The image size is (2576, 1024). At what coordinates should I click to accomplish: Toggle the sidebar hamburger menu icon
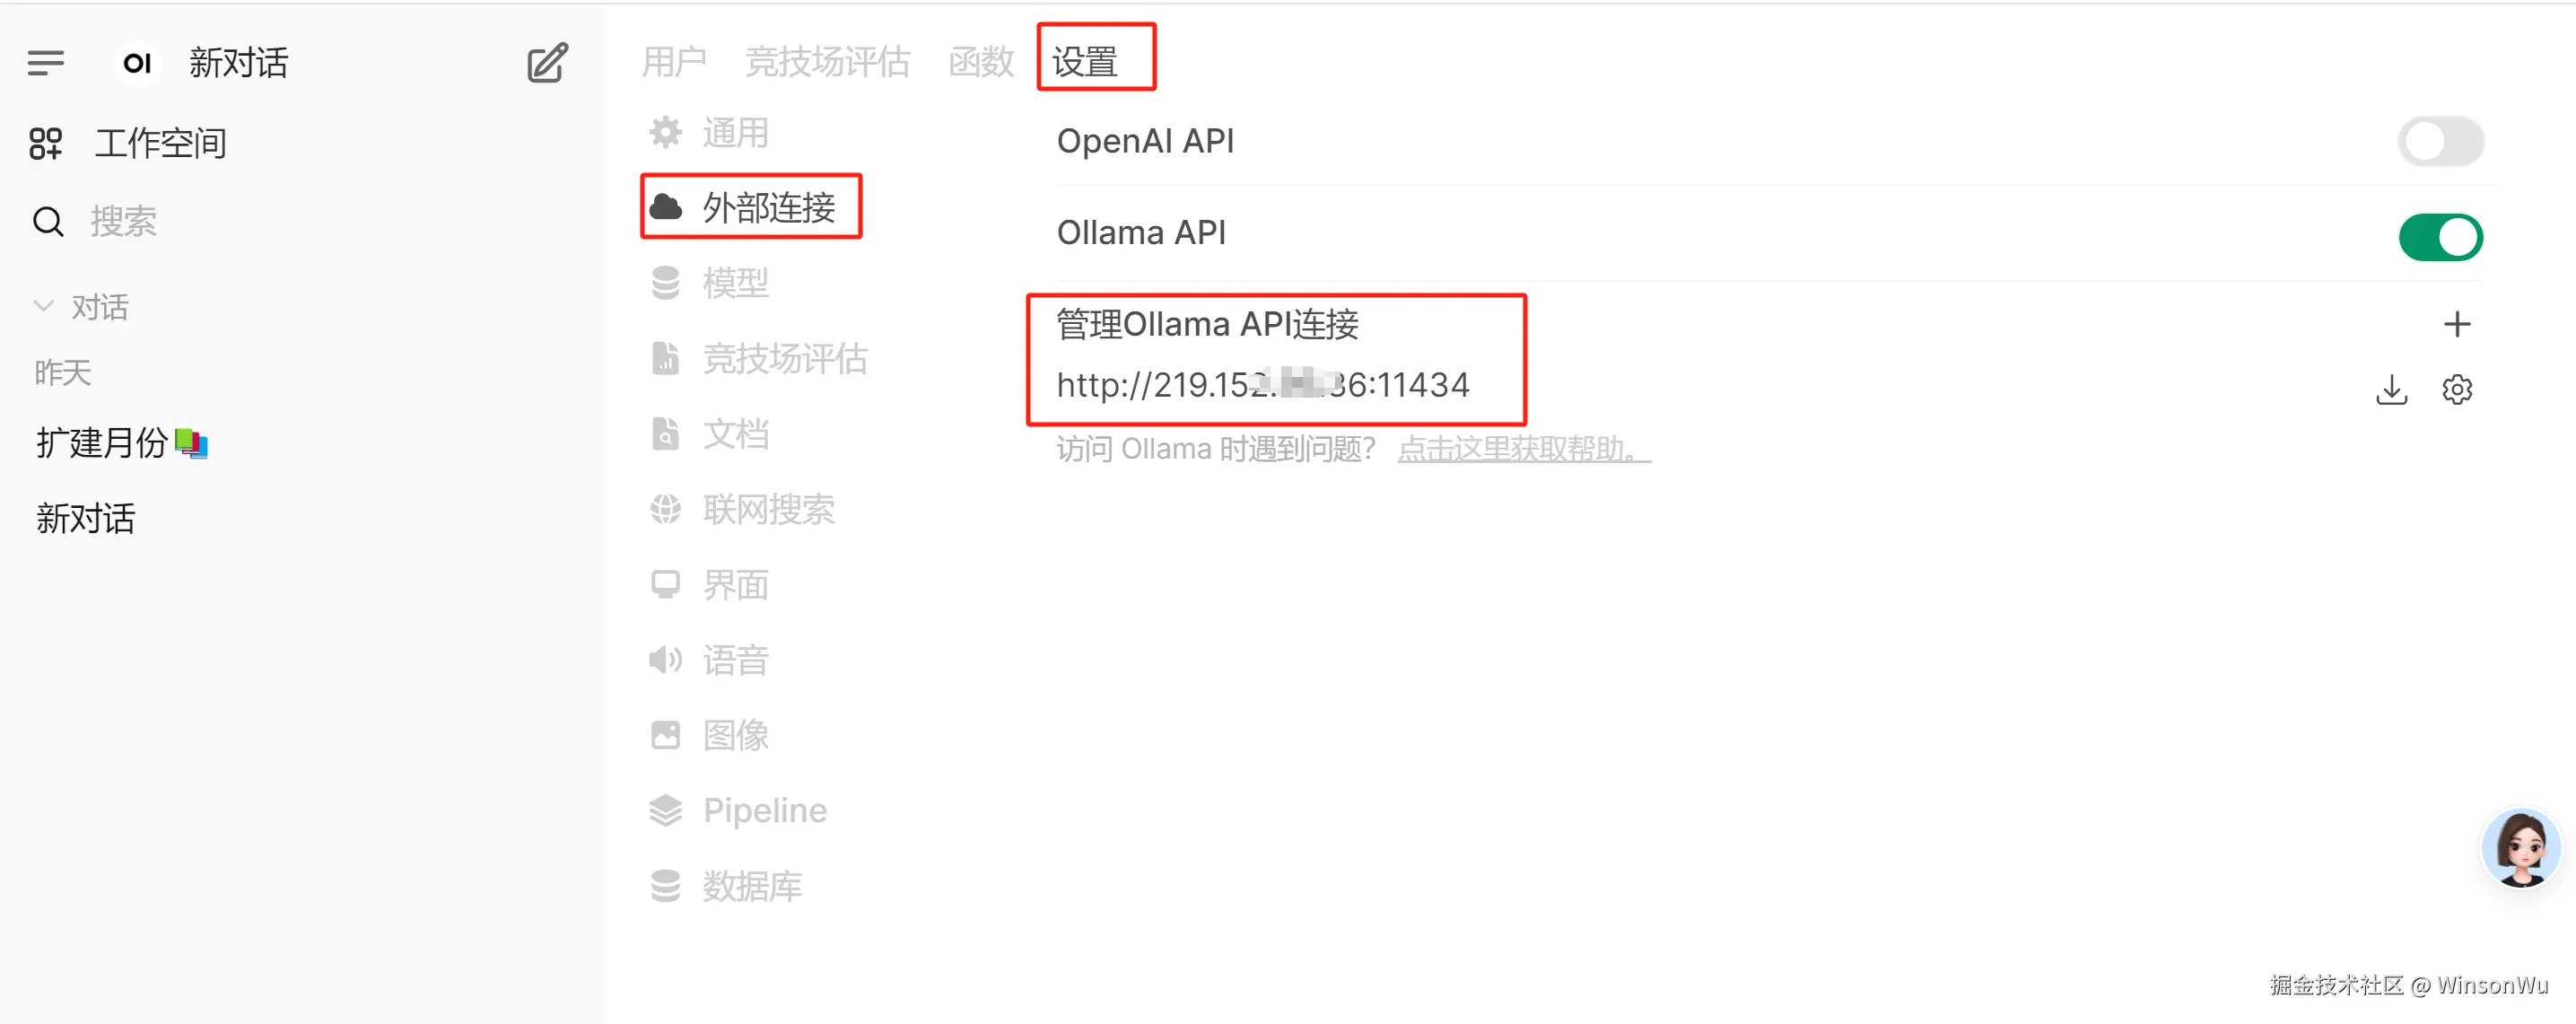(x=46, y=63)
